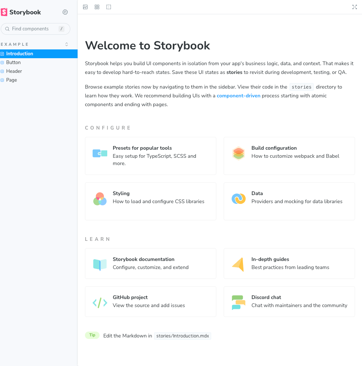Click 'How to customize webpack and Babel'

coord(295,156)
